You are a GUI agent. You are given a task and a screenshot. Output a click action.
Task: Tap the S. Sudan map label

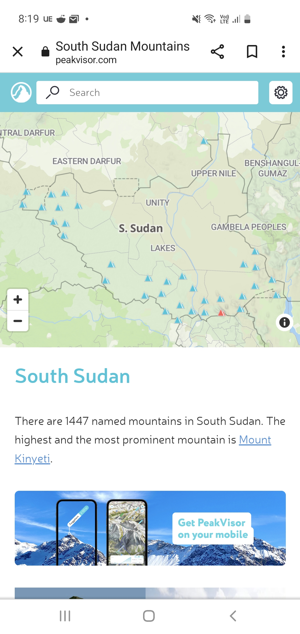click(x=141, y=228)
